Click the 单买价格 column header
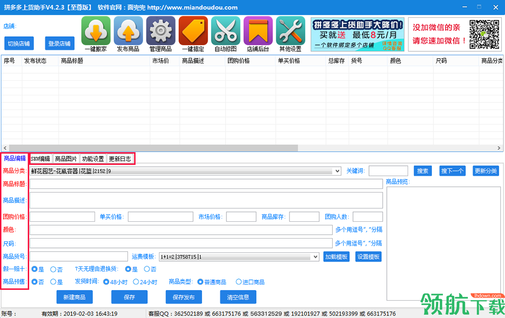 tap(300, 61)
